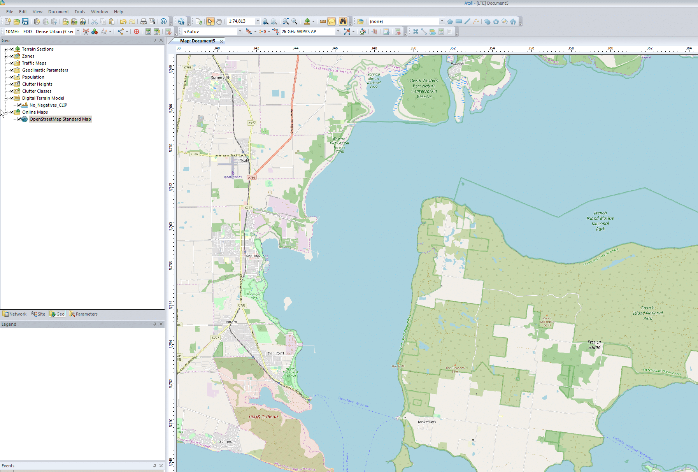Screen dimensions: 698x472
Task: Select the distance measurement ruler tool
Action: point(322,21)
